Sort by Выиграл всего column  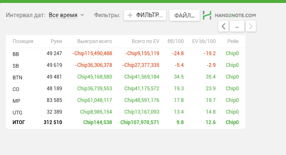coord(94,41)
